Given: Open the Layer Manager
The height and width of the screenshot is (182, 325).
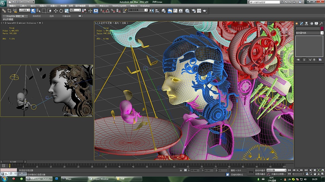Looking at the screenshot, I should (x=164, y=10).
